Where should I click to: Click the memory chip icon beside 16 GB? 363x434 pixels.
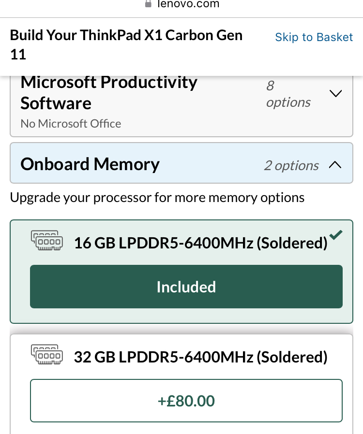[46, 240]
